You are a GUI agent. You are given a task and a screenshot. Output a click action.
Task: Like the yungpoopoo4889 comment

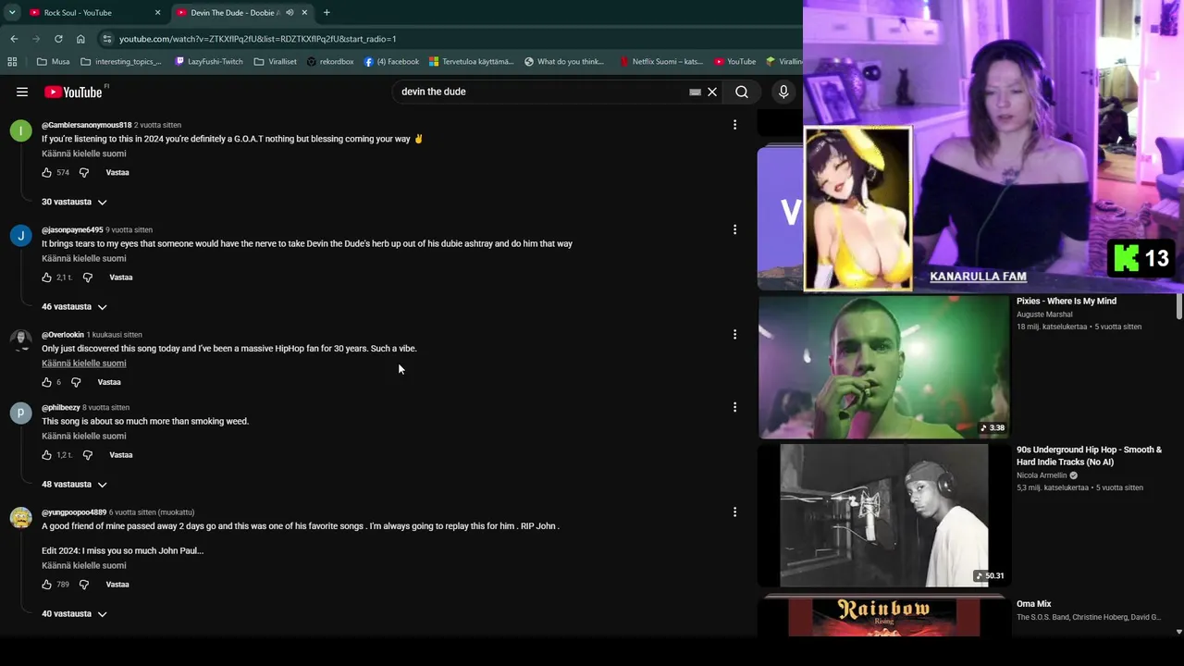pos(47,585)
